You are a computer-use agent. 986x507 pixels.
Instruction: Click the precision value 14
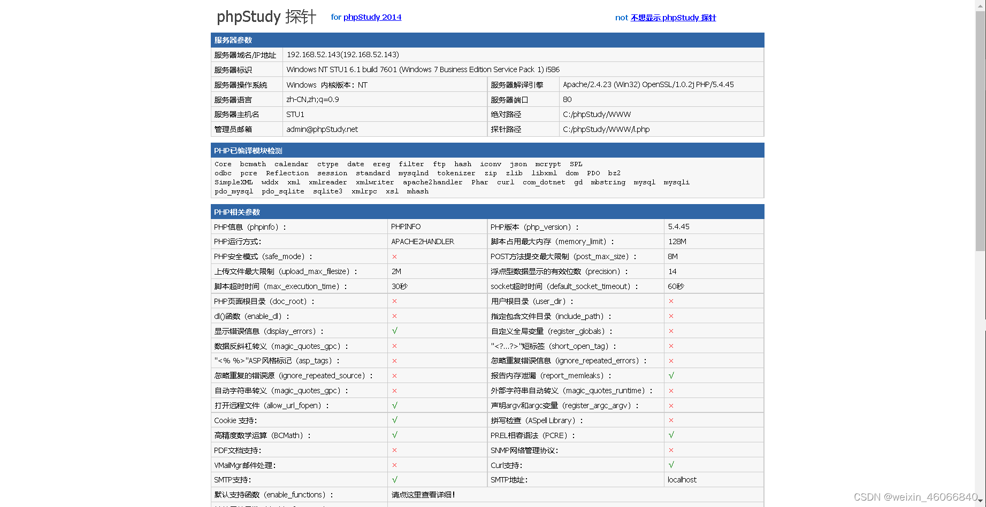coord(672,271)
